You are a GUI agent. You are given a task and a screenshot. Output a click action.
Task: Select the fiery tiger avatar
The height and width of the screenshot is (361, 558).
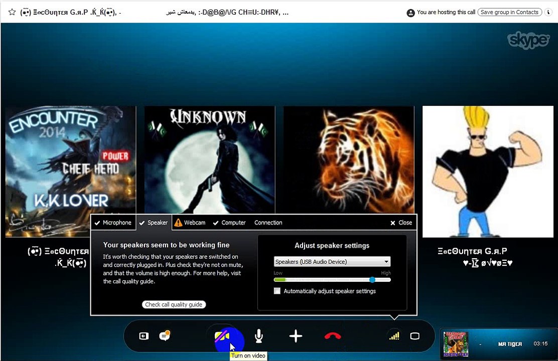pos(349,160)
